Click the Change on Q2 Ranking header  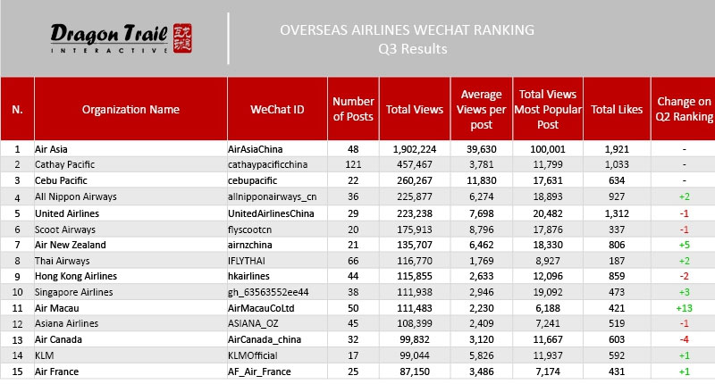pos(684,110)
